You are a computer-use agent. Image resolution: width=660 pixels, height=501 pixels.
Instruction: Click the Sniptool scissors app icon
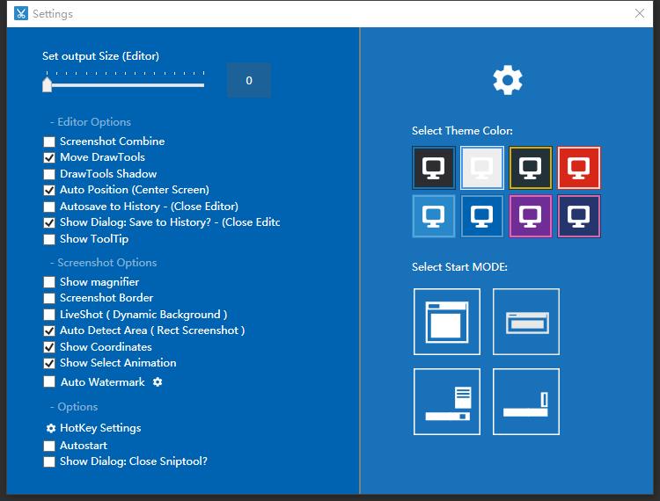pyautogui.click(x=20, y=13)
